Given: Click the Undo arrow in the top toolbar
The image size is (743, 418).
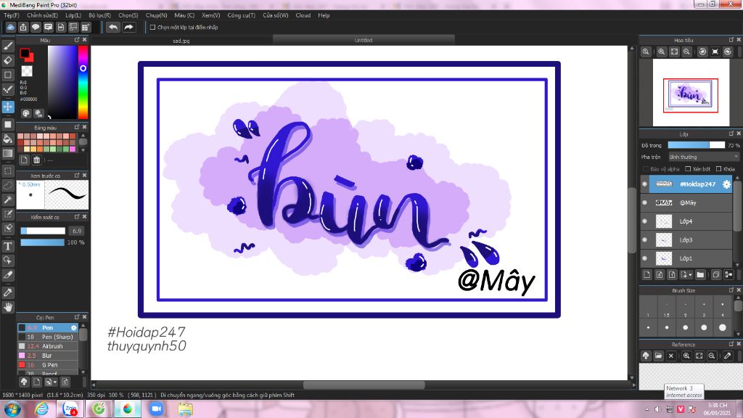Looking at the screenshot, I should pyautogui.click(x=112, y=27).
